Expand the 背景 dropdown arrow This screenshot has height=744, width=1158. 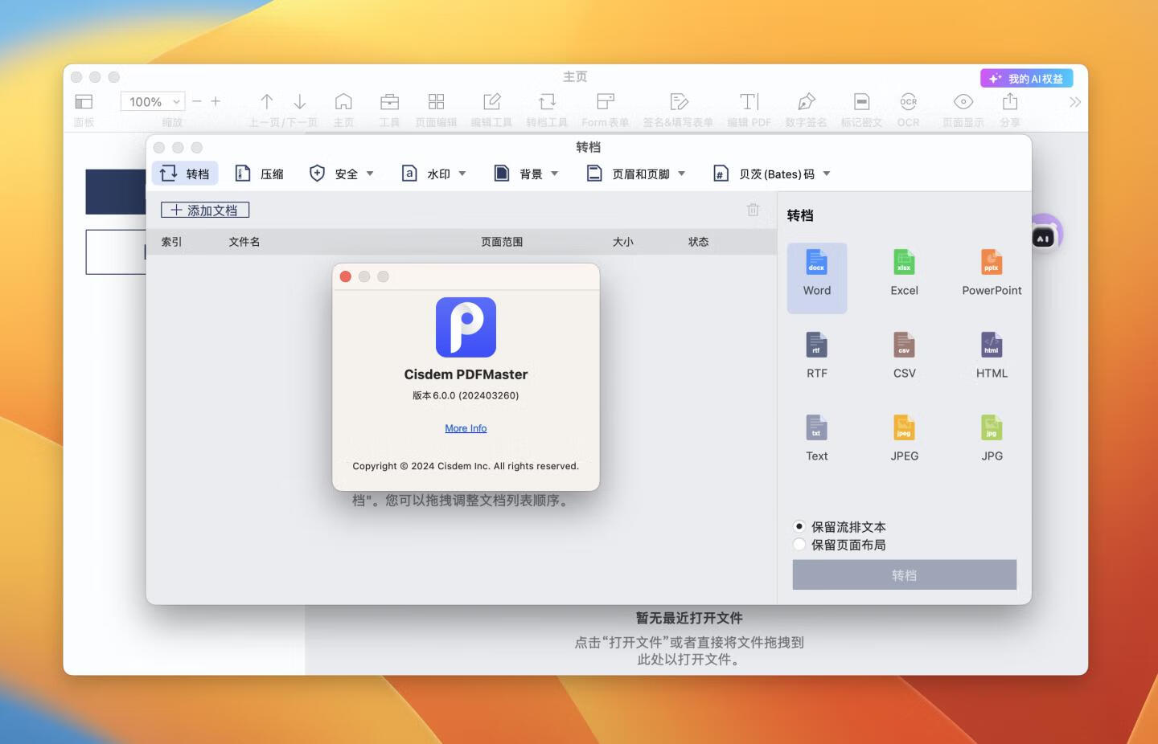pos(554,174)
